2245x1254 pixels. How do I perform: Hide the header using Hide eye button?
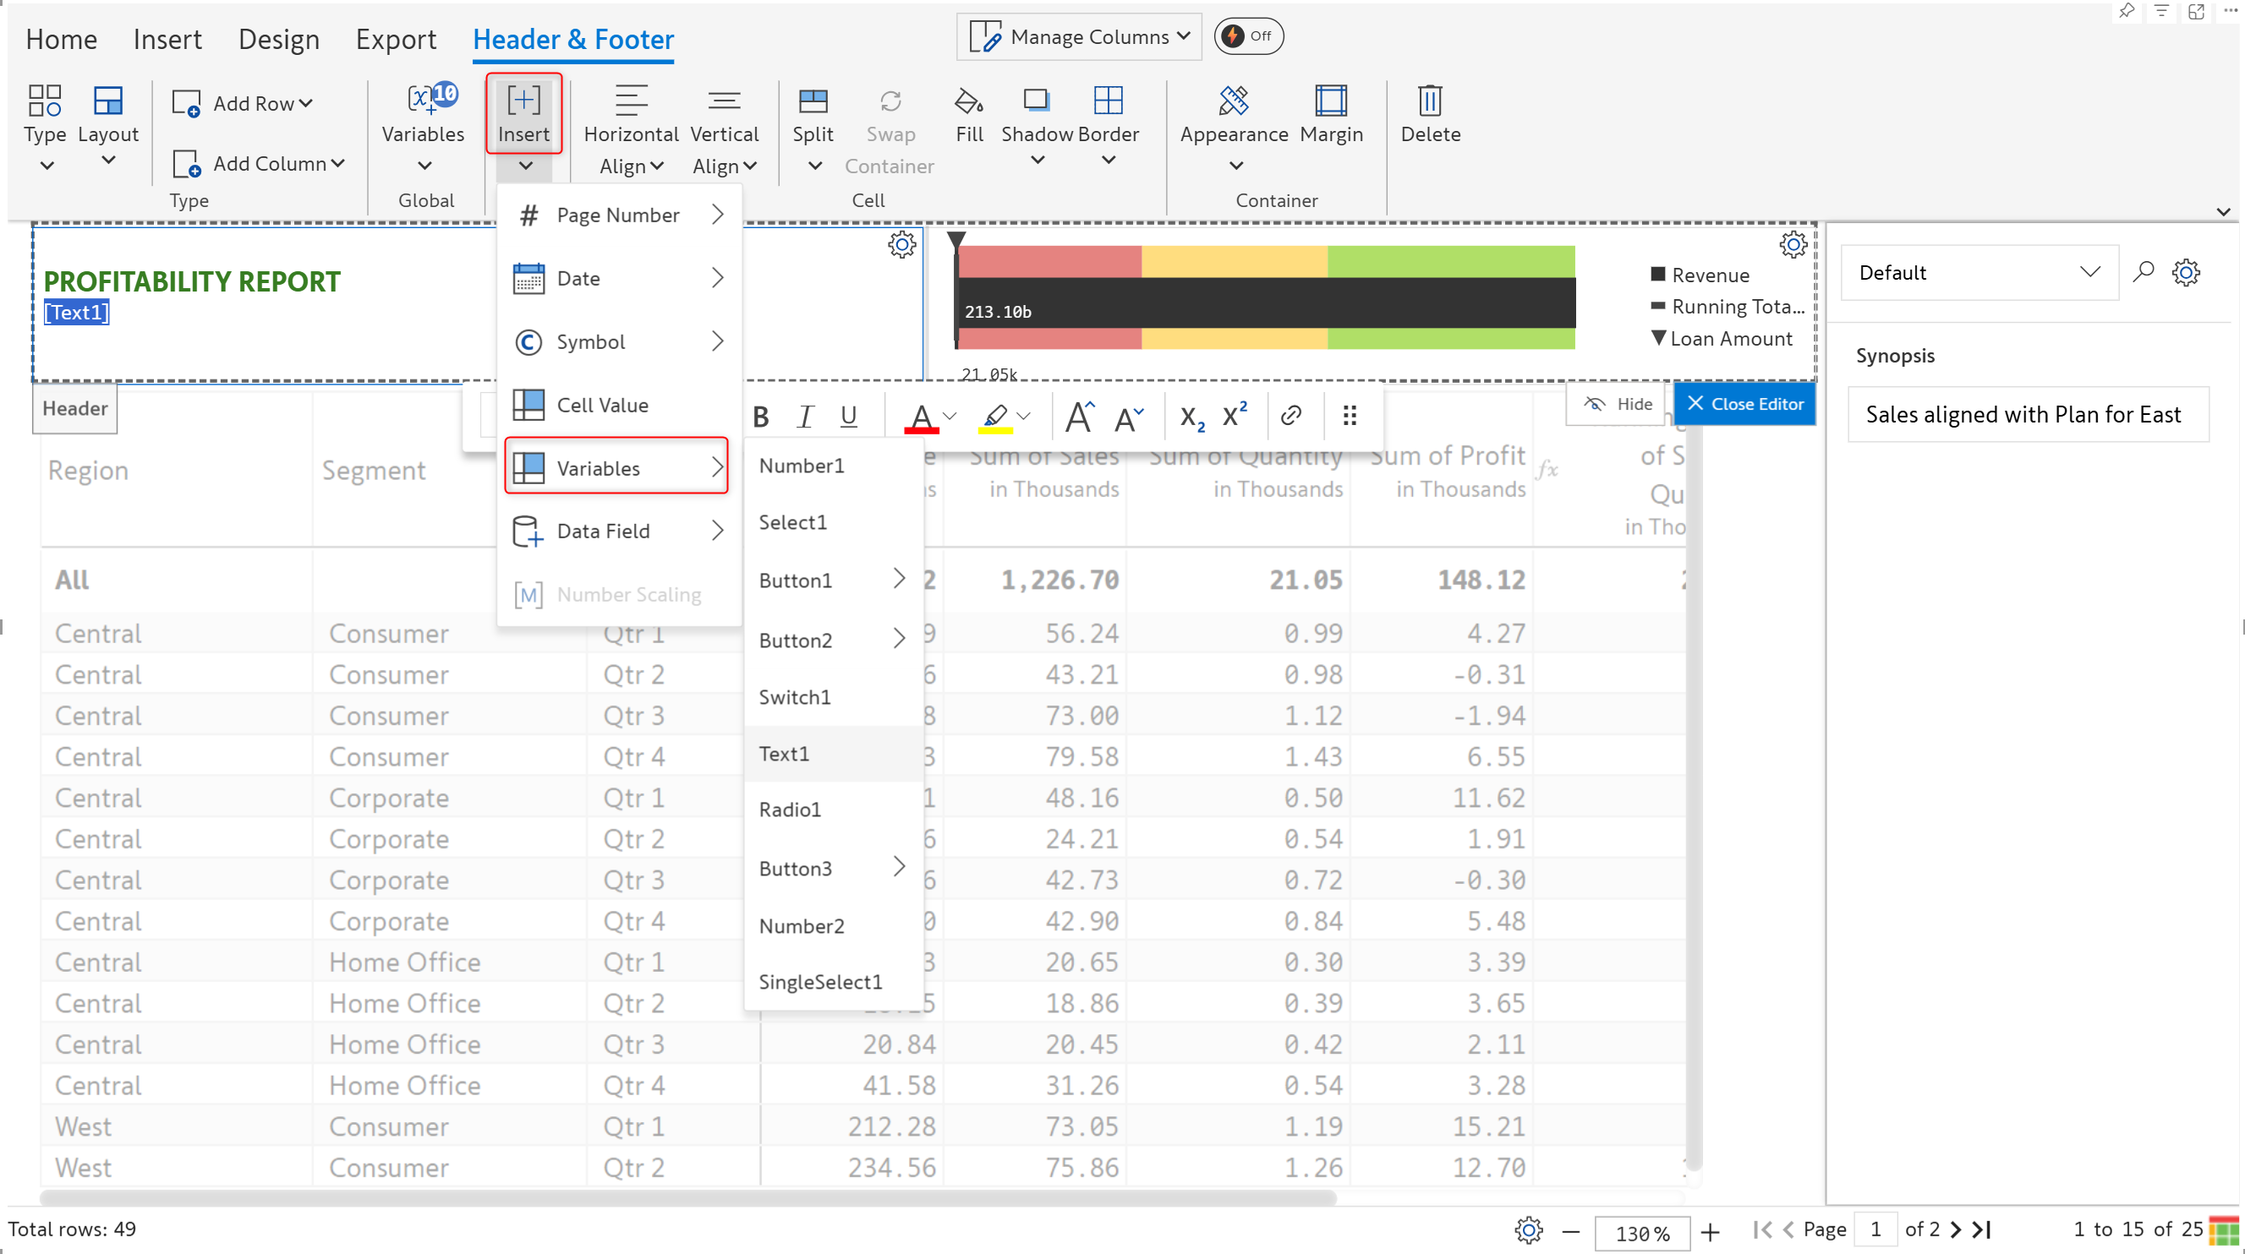point(1618,404)
